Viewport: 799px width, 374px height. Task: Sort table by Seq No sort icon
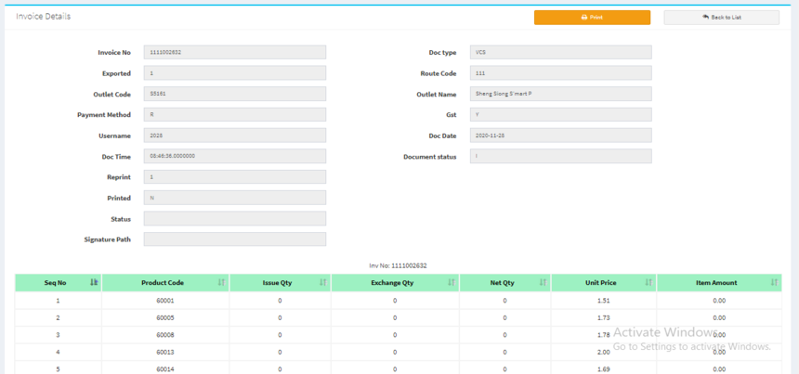94,282
